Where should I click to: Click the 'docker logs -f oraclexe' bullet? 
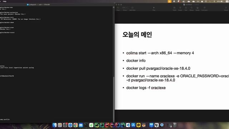146,88
